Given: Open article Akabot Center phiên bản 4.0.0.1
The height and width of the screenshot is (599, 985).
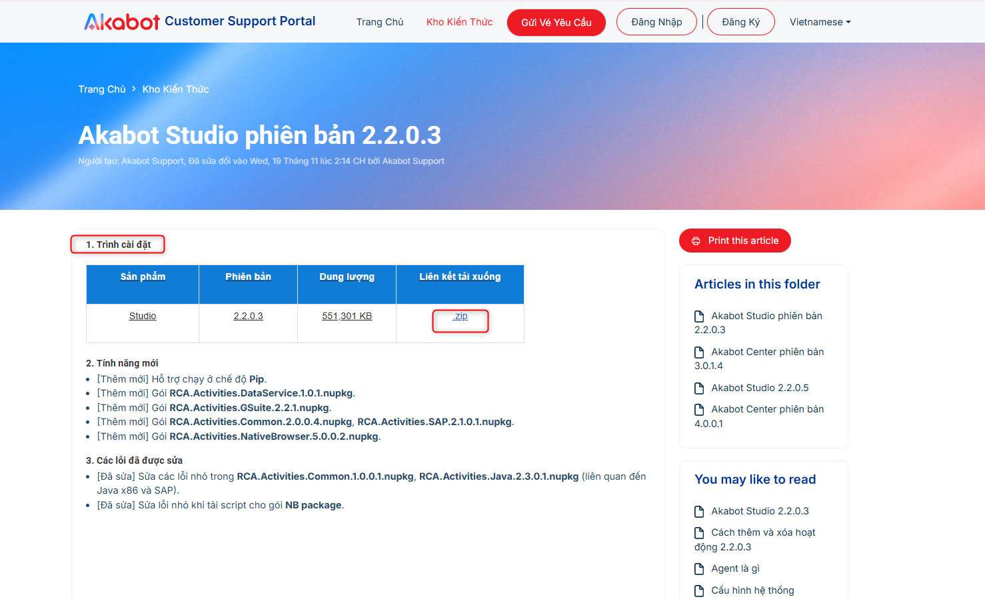Looking at the screenshot, I should point(759,416).
